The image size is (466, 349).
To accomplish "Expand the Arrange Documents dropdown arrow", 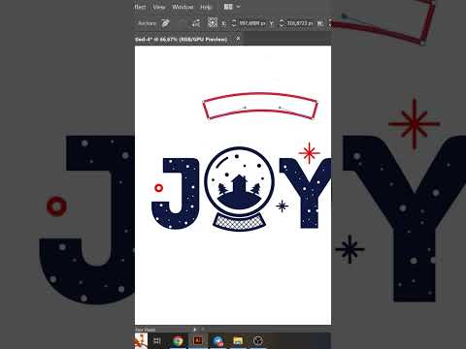I will (x=239, y=7).
